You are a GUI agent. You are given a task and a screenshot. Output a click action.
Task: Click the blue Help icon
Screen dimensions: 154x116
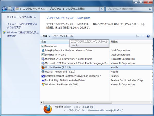[x=148, y=36]
